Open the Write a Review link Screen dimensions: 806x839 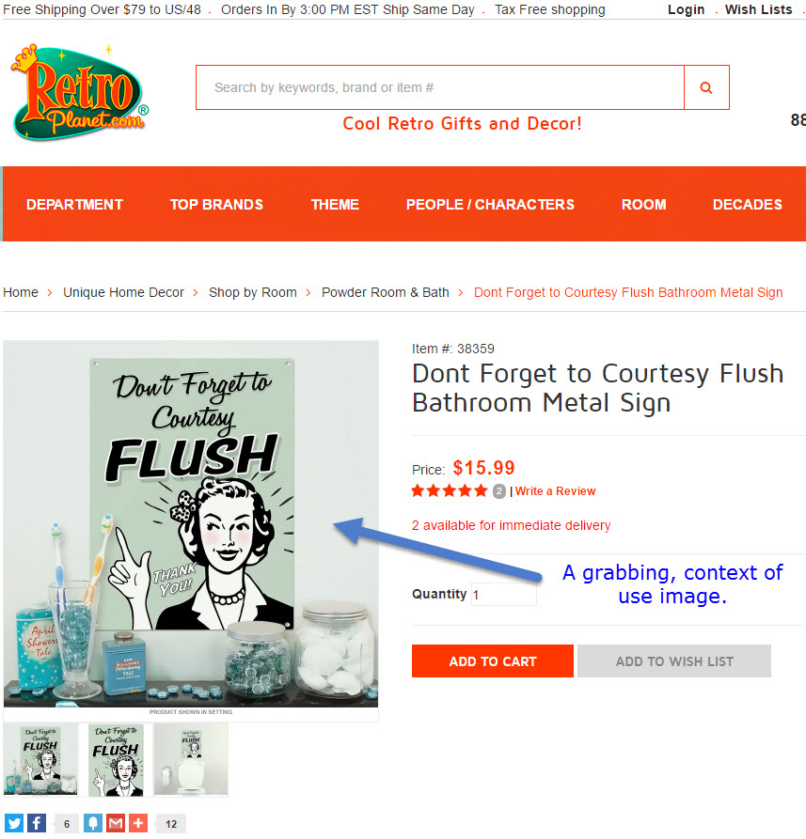point(556,491)
